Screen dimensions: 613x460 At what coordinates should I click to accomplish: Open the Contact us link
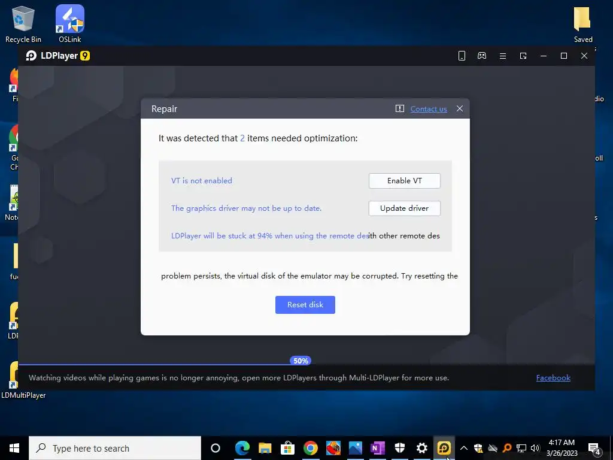point(429,109)
